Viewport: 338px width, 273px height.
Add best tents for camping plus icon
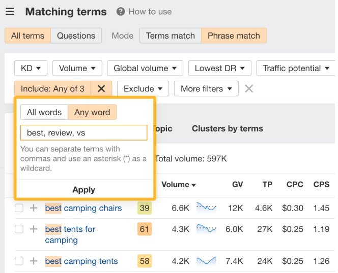[x=34, y=229]
